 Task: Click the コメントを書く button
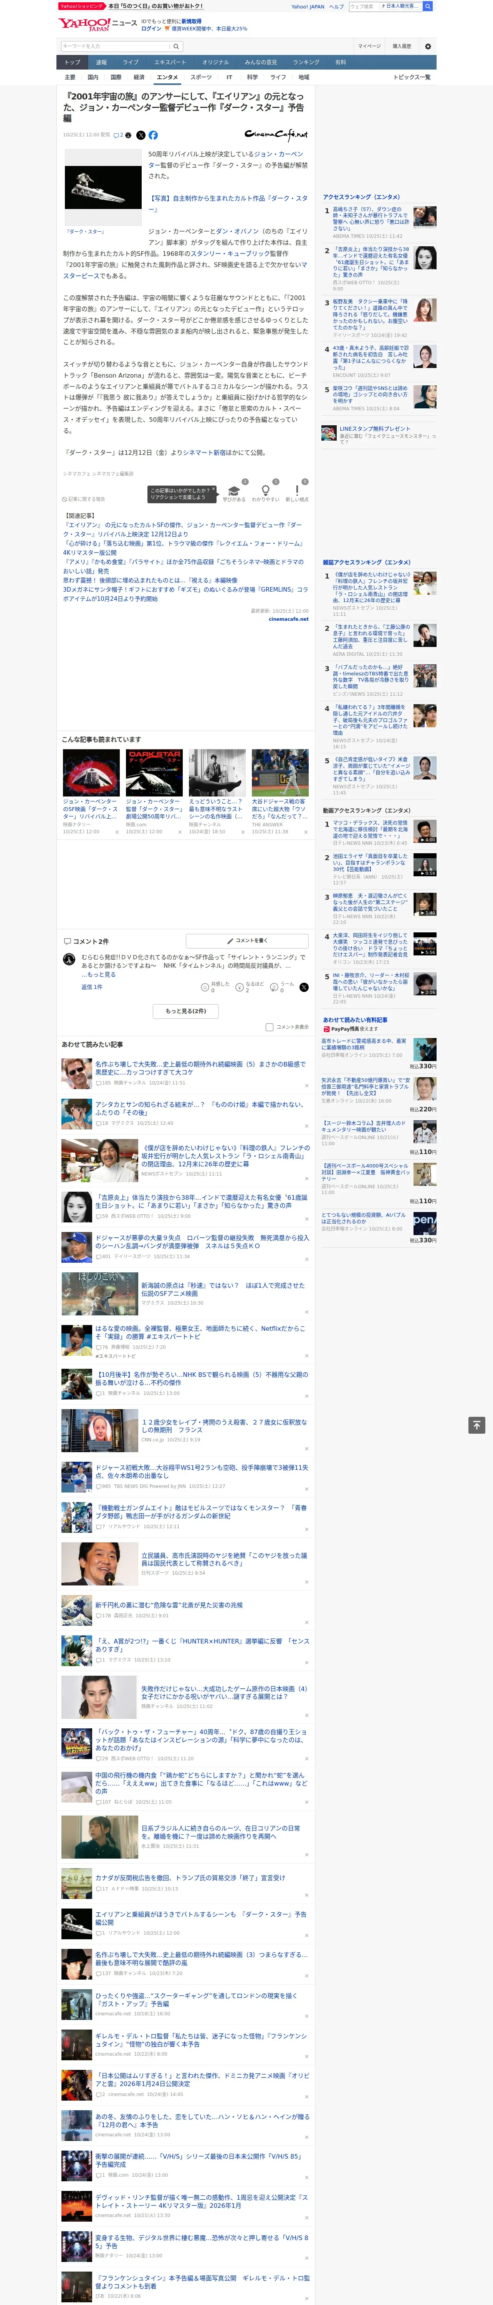pos(247,940)
